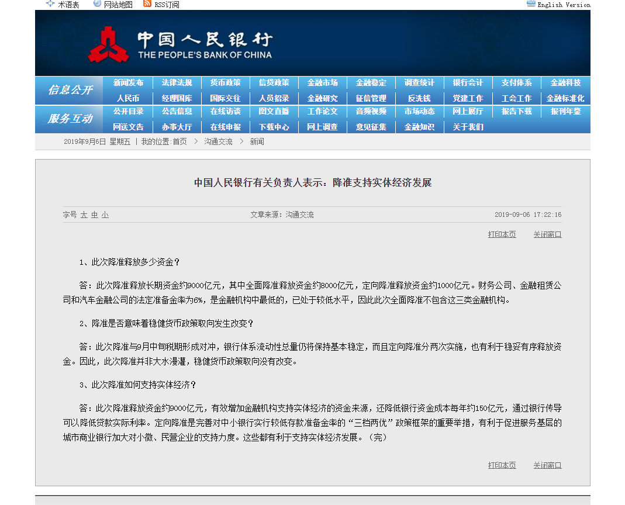This screenshot has width=625, height=505.
Task: Click bottom 打印本页 link
Action: 502,465
